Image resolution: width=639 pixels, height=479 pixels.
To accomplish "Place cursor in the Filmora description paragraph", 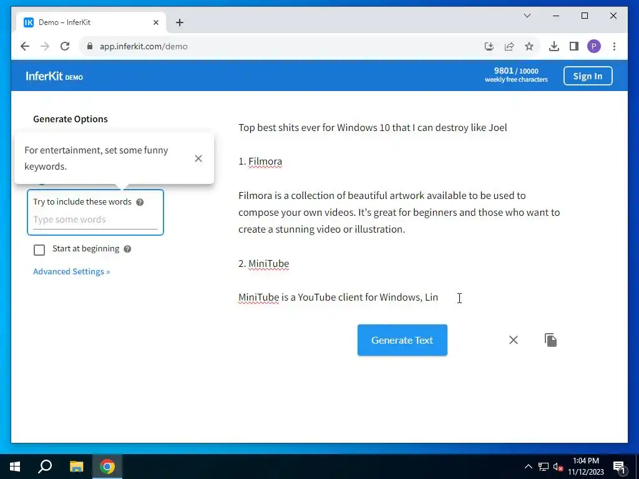I will click(399, 212).
